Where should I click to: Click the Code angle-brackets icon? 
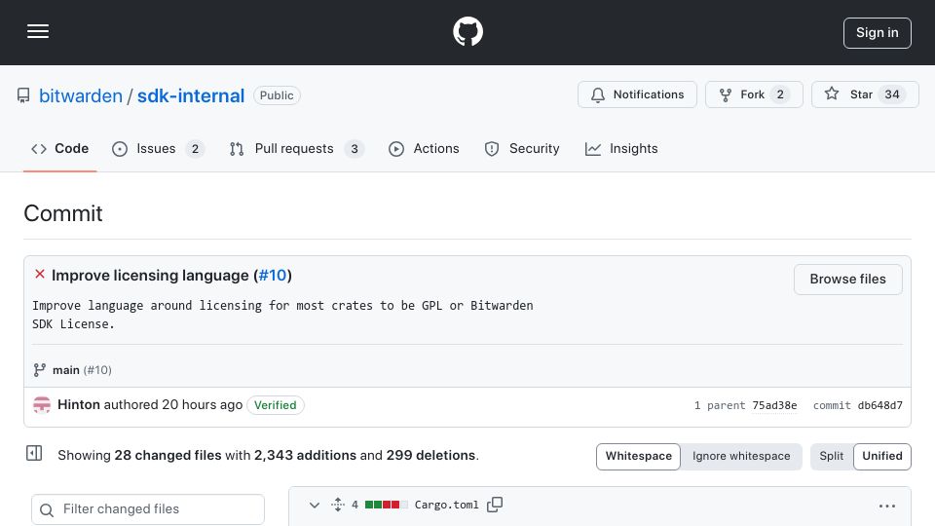39,149
